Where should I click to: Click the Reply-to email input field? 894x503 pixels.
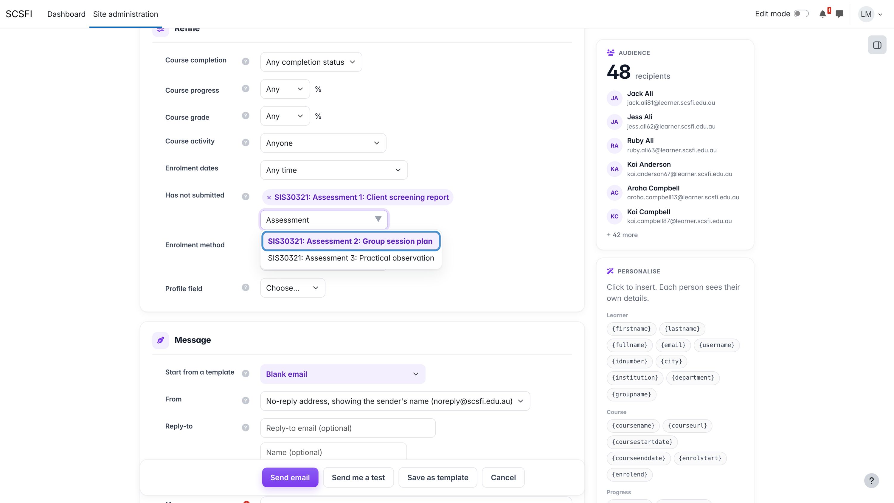348,428
